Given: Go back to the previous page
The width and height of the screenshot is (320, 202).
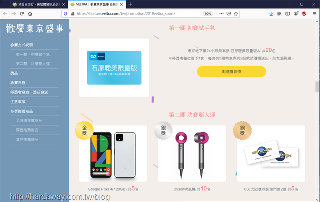Looking at the screenshot, I should [5, 14].
